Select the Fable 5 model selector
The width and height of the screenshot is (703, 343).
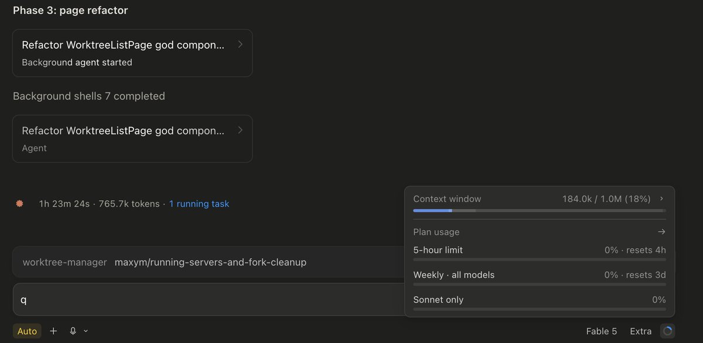[601, 331]
